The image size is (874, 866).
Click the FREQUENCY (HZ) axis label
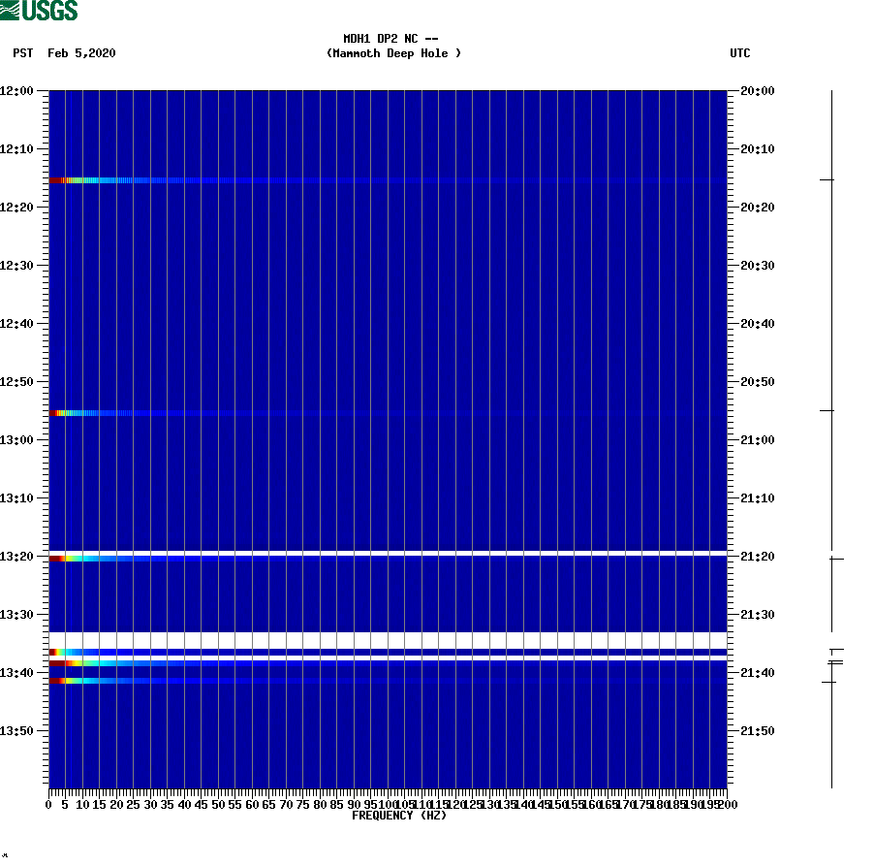click(398, 816)
